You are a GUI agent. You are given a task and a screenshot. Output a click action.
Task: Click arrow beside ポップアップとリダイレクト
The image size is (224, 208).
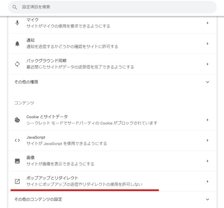click(x=208, y=182)
